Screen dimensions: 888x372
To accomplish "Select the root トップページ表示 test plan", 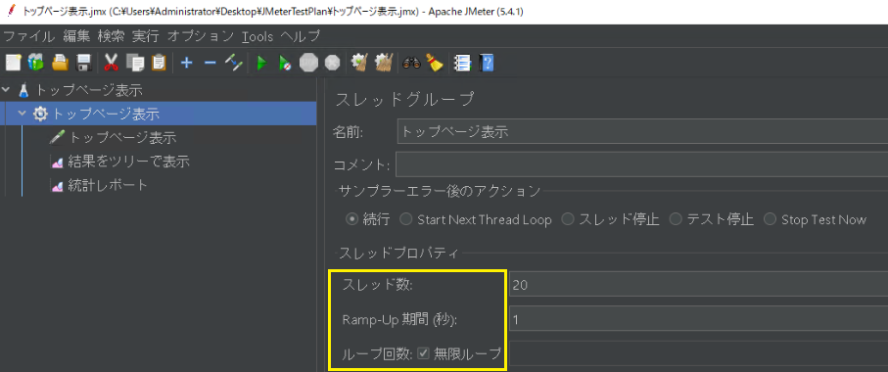I will (x=88, y=90).
